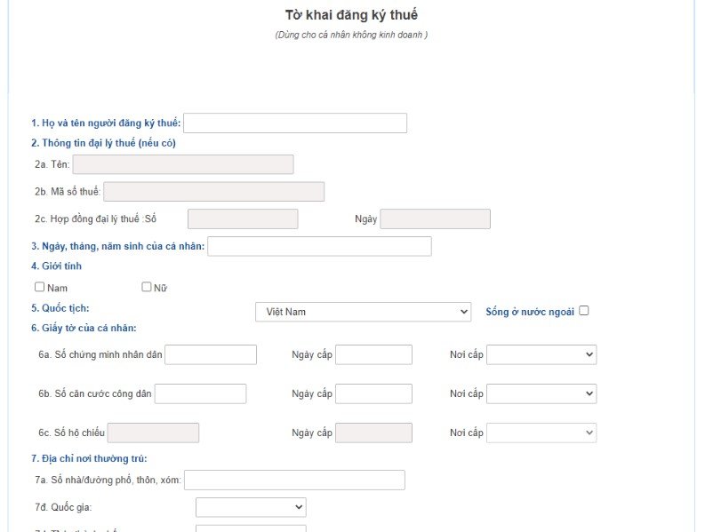705x532 pixels.
Task: Click the 2b. Mã số thuế field
Action: click(213, 192)
